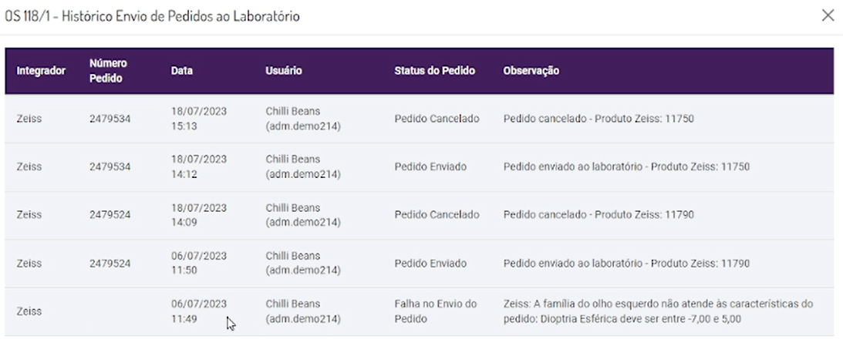Click the Observação column header
The width and height of the screenshot is (843, 353).
coord(531,71)
